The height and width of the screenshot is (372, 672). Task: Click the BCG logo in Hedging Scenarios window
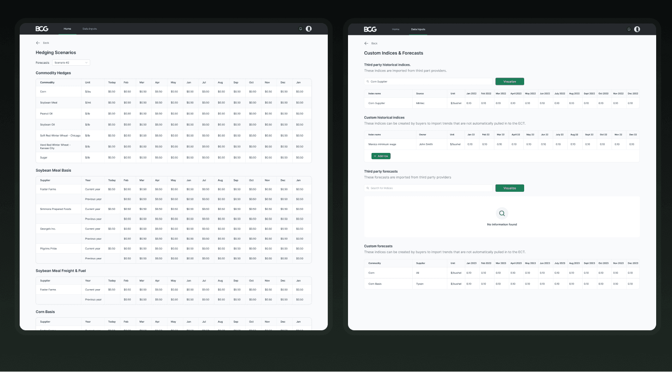tap(42, 29)
